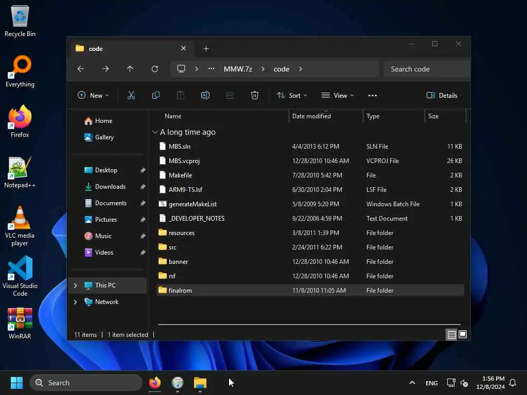Image resolution: width=527 pixels, height=395 pixels.
Task: Click the Search code input field
Action: coord(427,69)
